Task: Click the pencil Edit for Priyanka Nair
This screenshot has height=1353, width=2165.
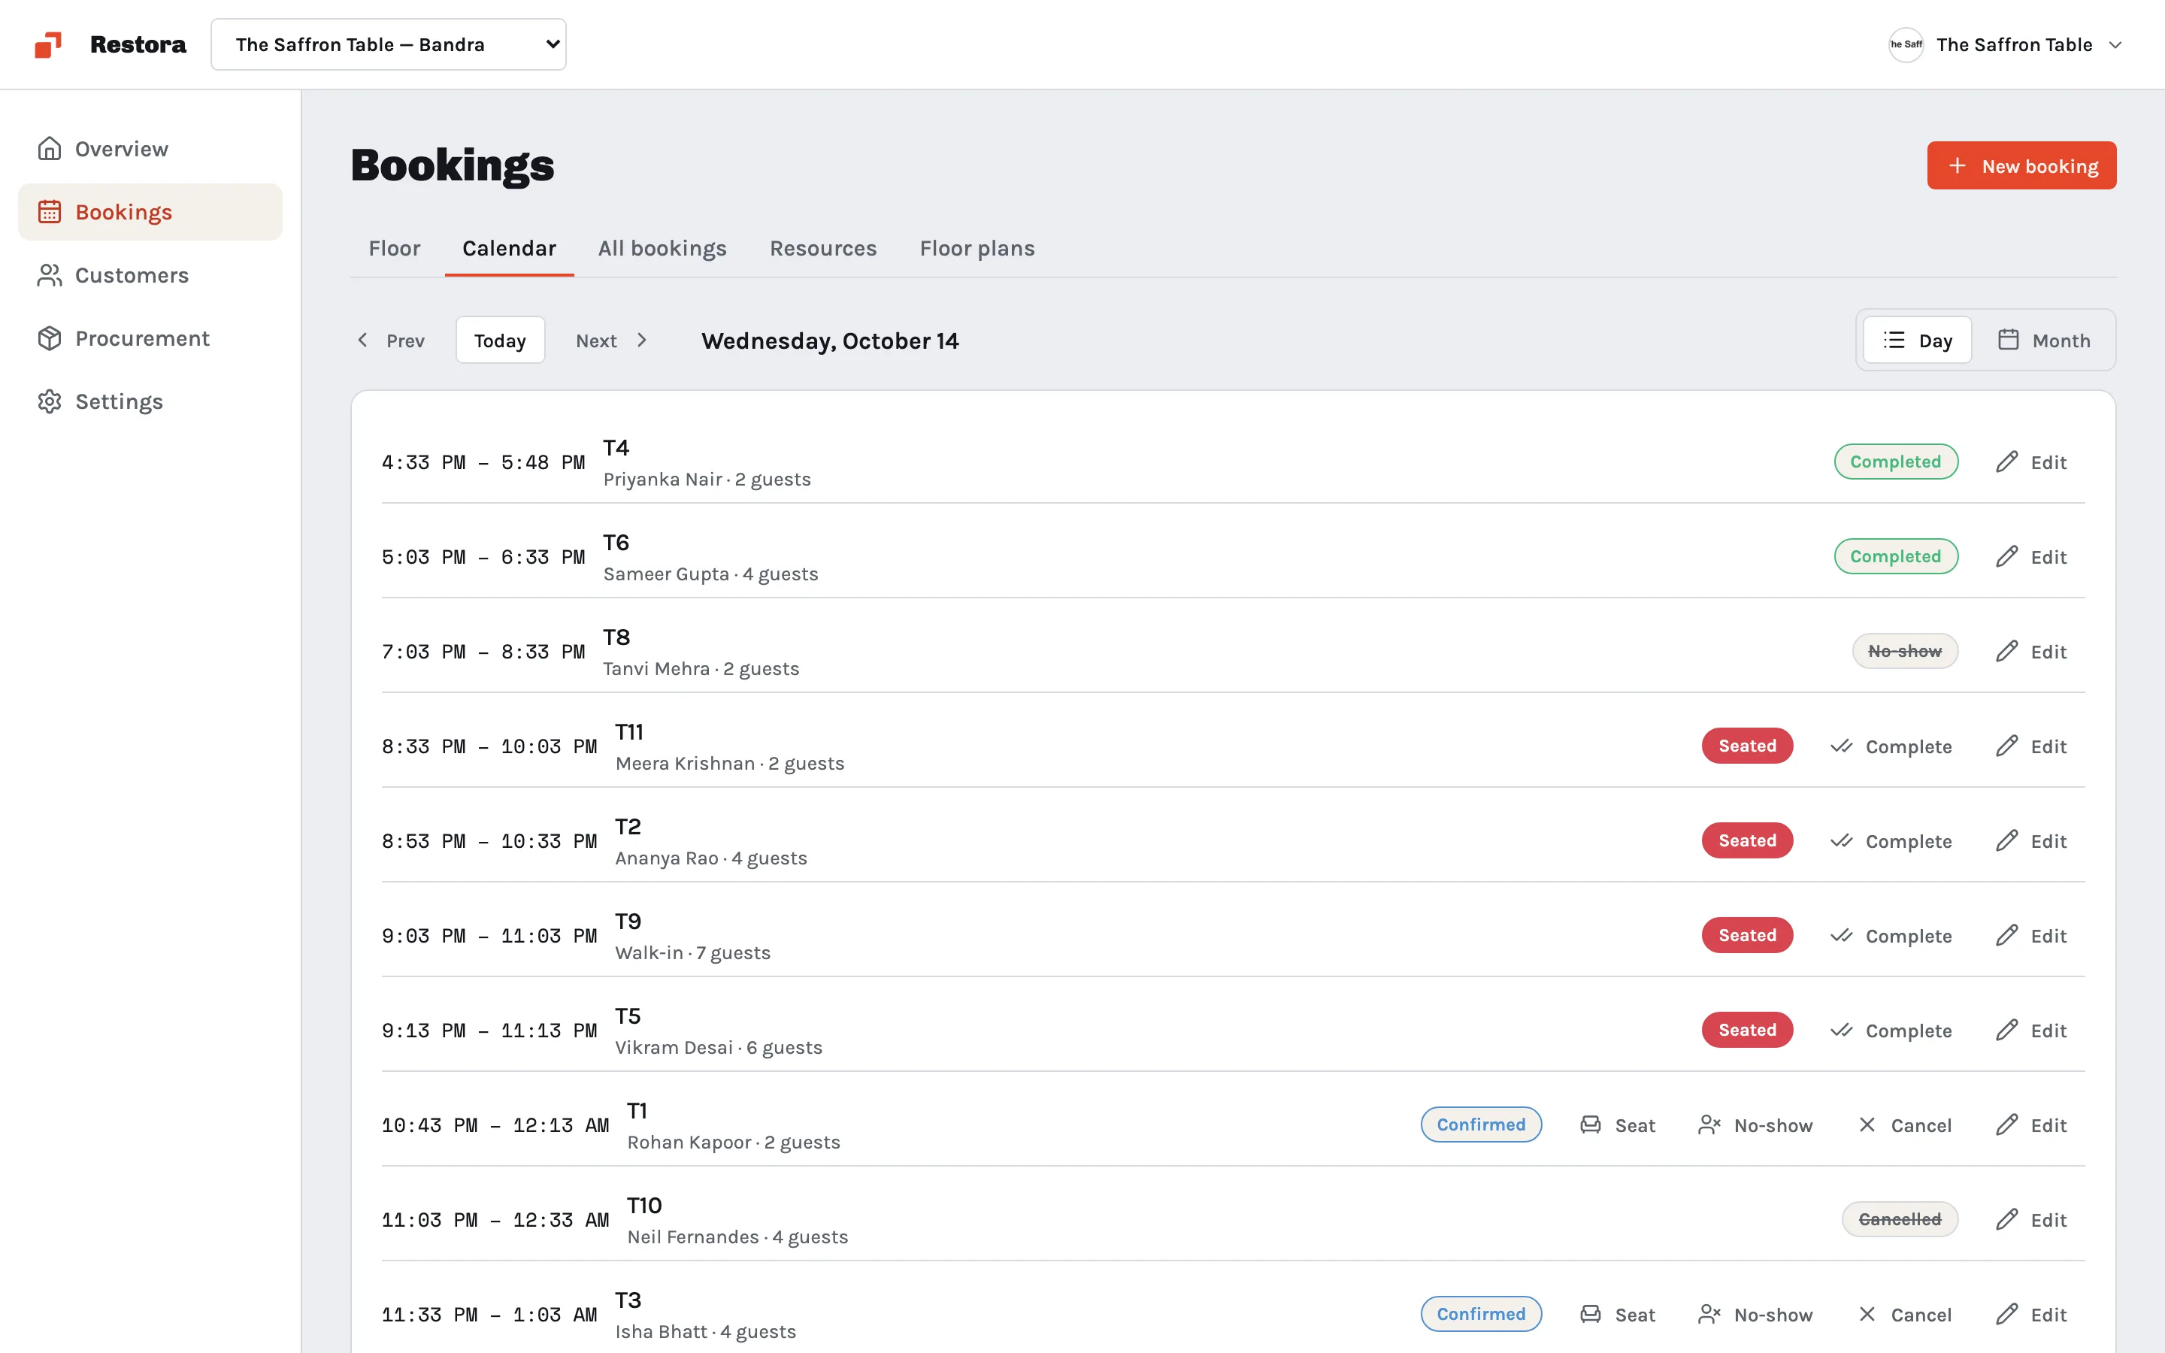Action: coord(2030,462)
